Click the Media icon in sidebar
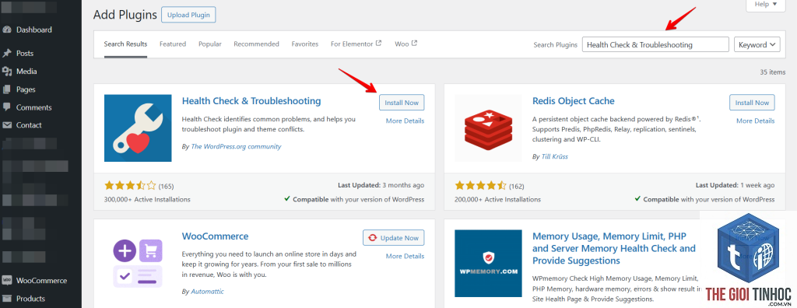The height and width of the screenshot is (308, 797). [6, 72]
